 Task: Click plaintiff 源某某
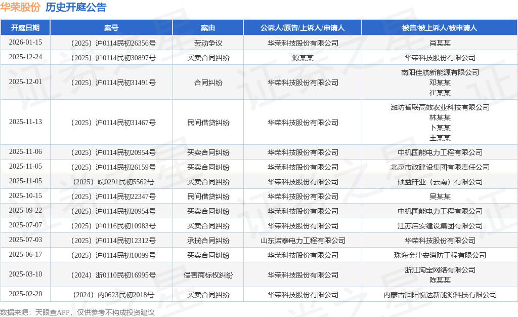303,58
